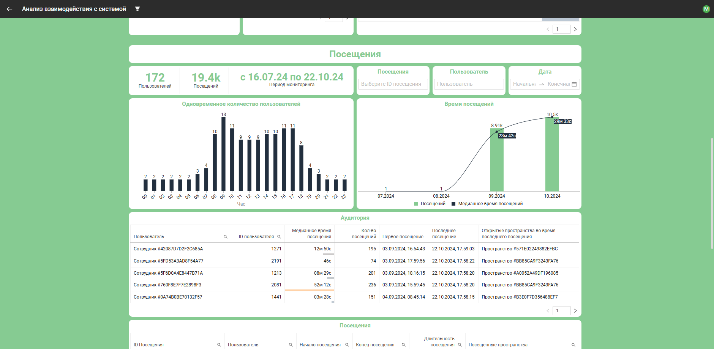Screen dimensions: 714x349
Task: Click the Посещения section title
Action: pos(355,54)
